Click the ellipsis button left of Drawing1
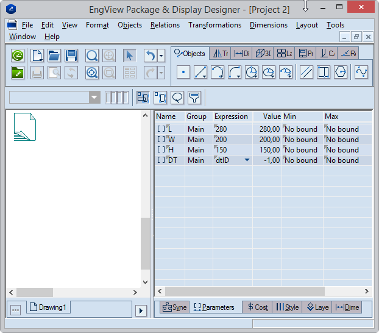 (16, 310)
